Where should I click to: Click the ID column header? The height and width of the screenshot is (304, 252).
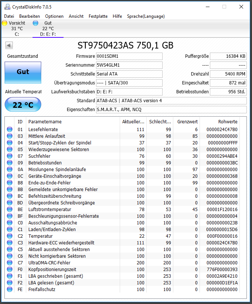20,121
